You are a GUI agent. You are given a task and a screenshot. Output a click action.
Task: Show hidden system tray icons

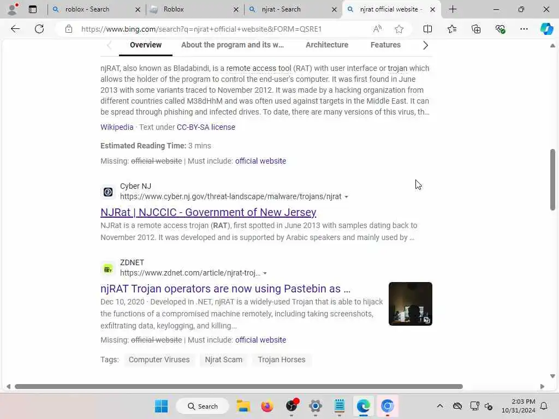point(440,406)
